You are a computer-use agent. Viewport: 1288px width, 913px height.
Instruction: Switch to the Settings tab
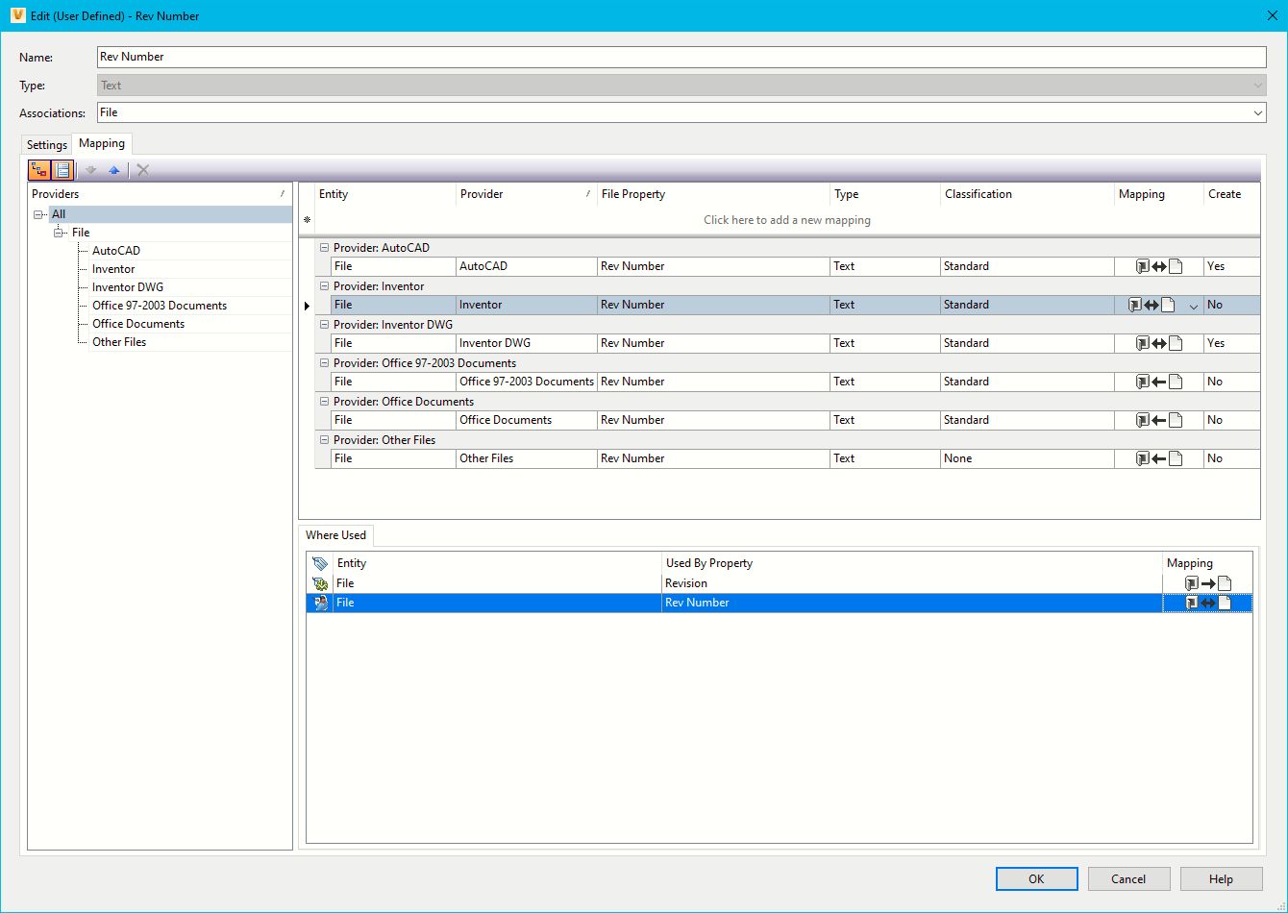click(46, 144)
